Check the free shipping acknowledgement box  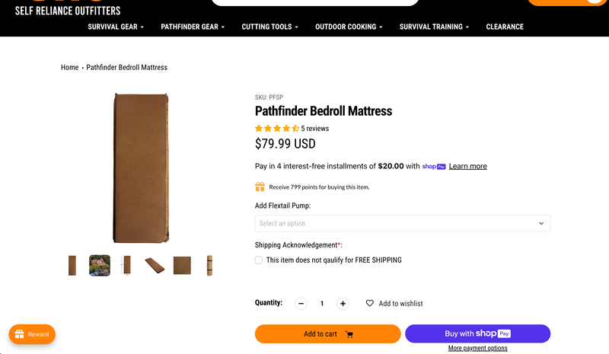click(x=260, y=260)
